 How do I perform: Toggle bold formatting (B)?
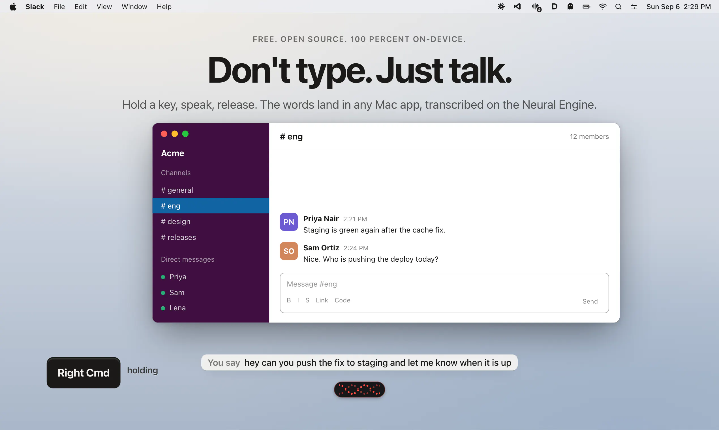[x=289, y=300]
